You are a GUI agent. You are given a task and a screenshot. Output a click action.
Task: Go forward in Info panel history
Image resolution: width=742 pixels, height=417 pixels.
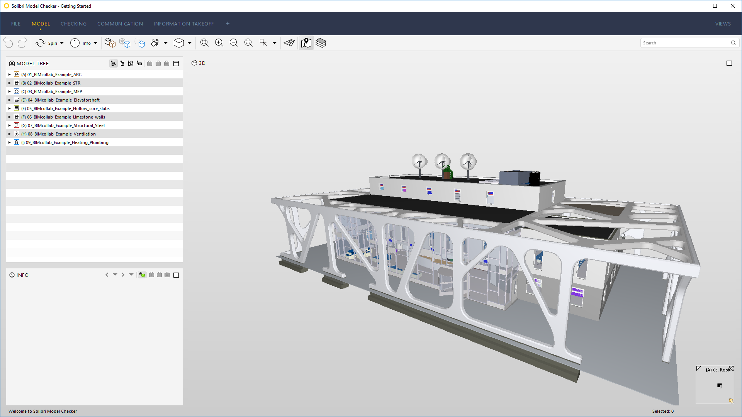[x=123, y=275]
